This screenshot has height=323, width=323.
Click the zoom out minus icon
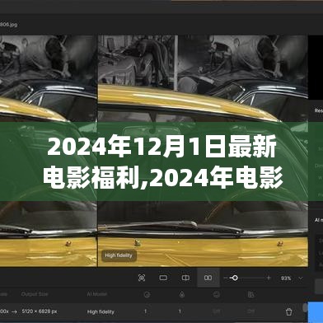(x=226, y=279)
